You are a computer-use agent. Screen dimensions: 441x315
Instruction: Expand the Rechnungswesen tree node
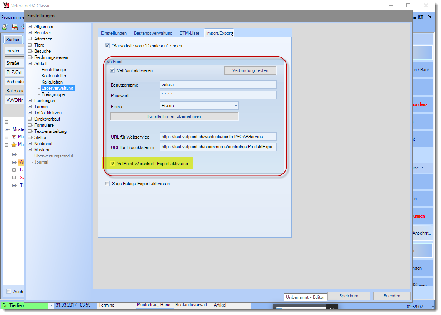click(30, 57)
